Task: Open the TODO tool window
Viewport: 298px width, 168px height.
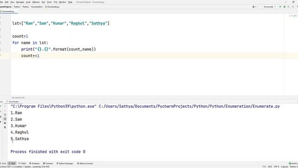Action: click(22, 163)
